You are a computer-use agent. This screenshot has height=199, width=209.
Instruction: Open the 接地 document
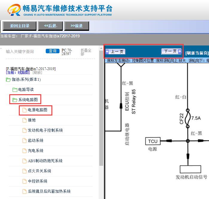[x=32, y=120]
